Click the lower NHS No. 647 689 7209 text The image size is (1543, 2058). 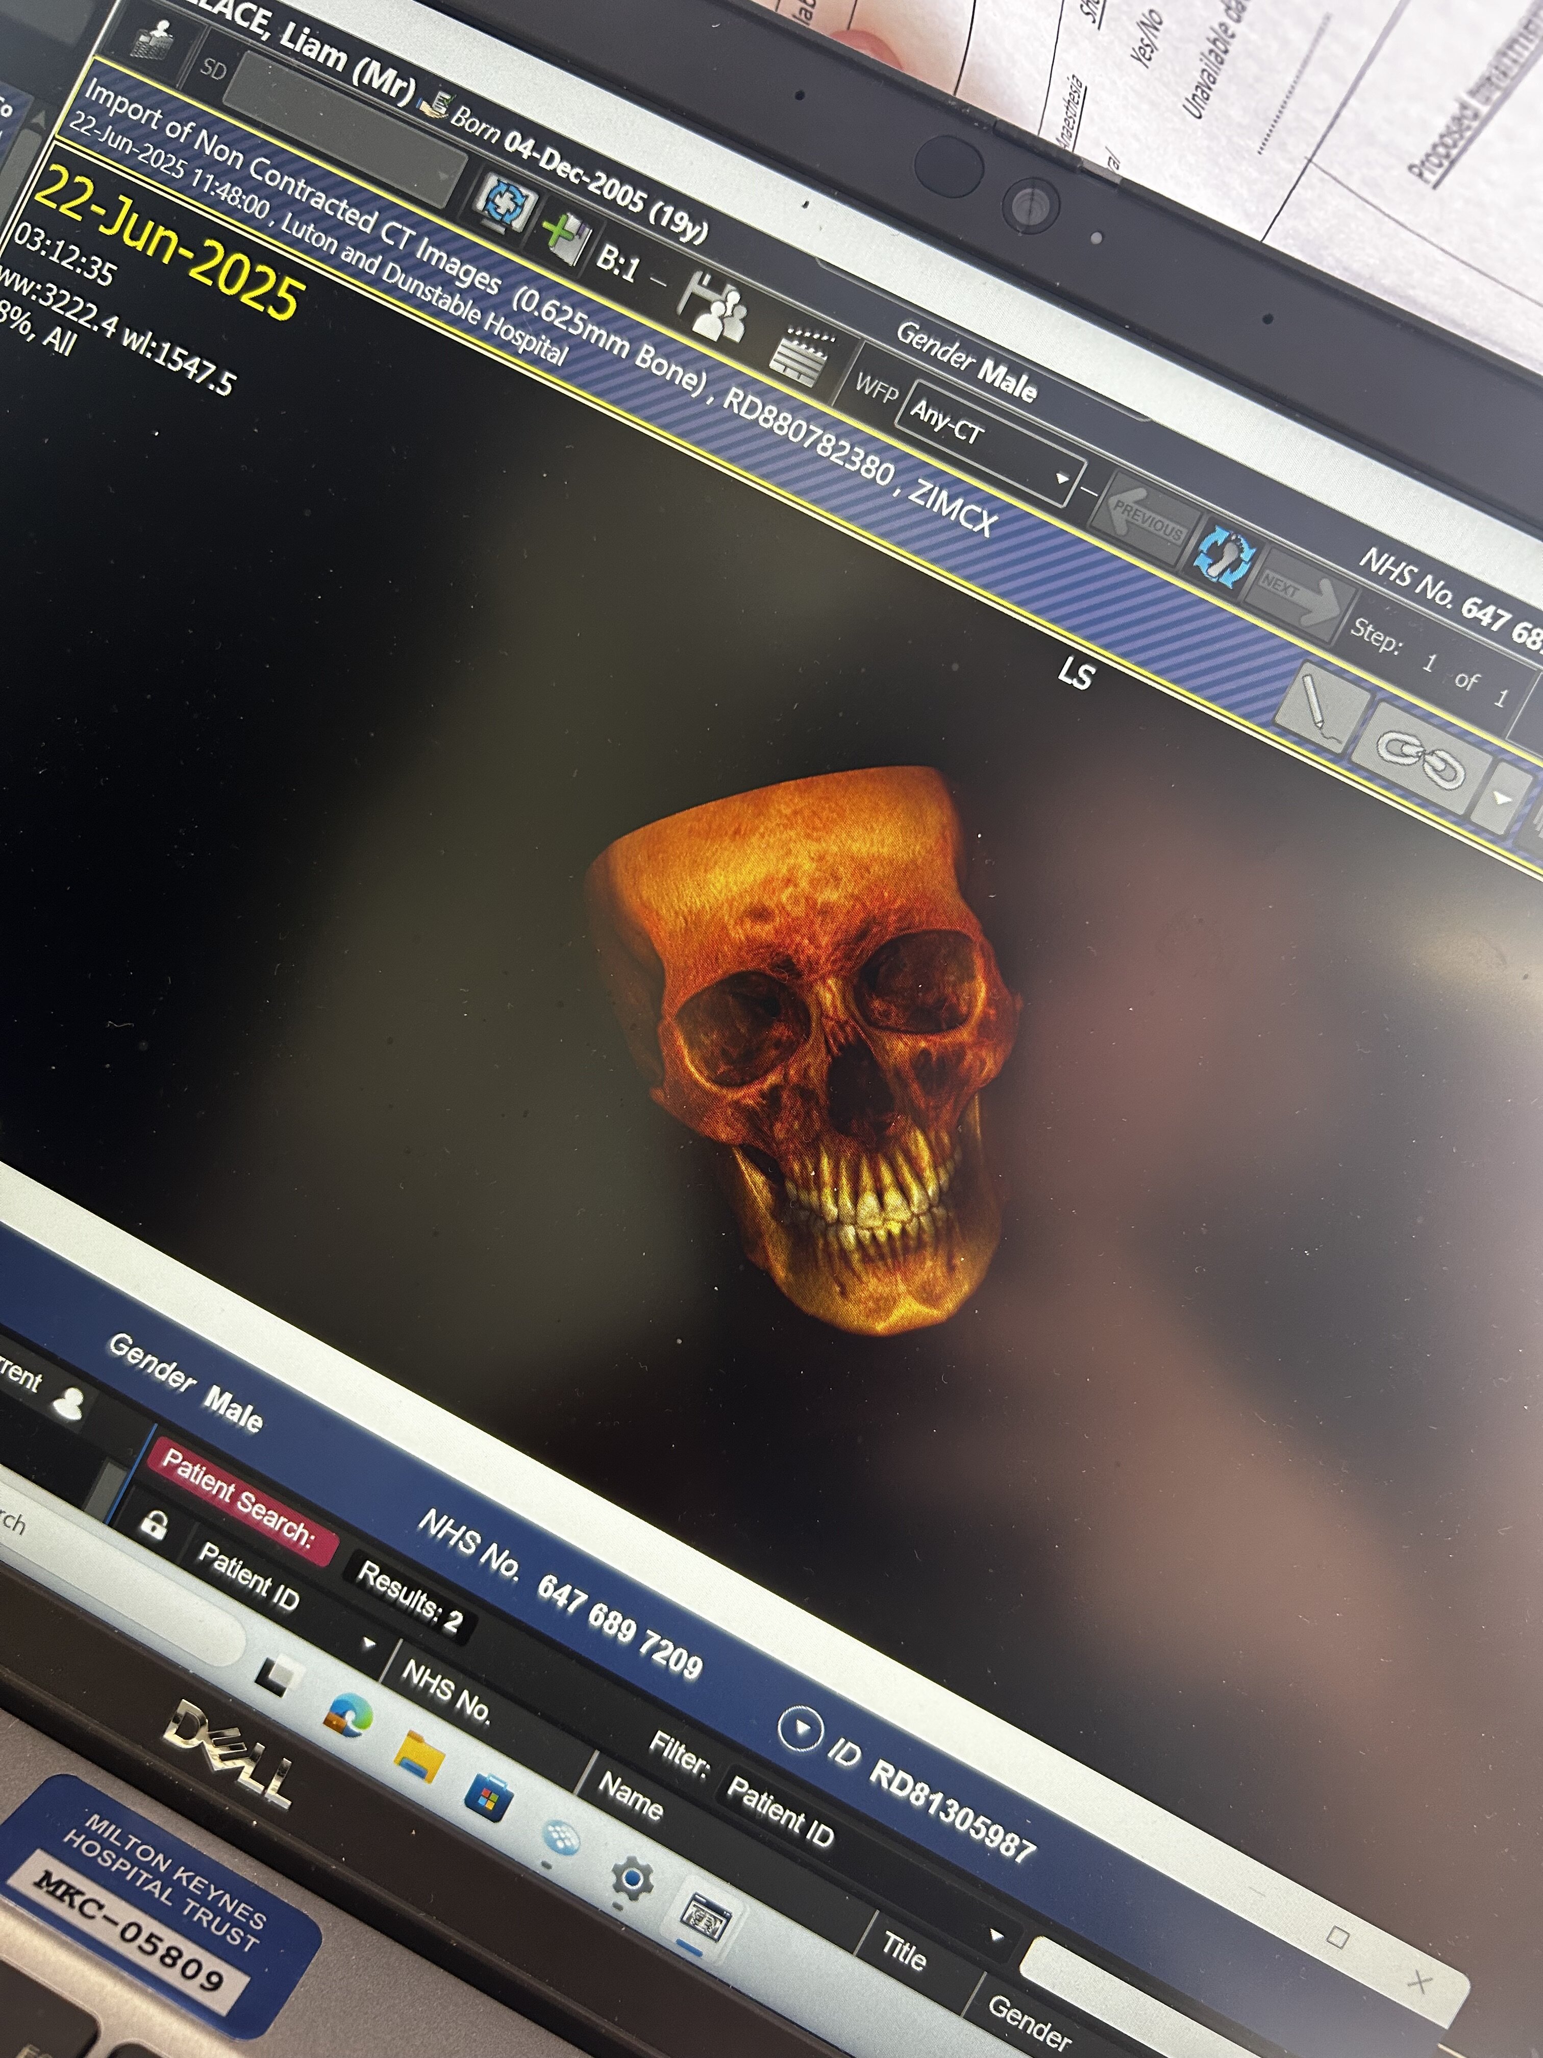pos(561,1594)
